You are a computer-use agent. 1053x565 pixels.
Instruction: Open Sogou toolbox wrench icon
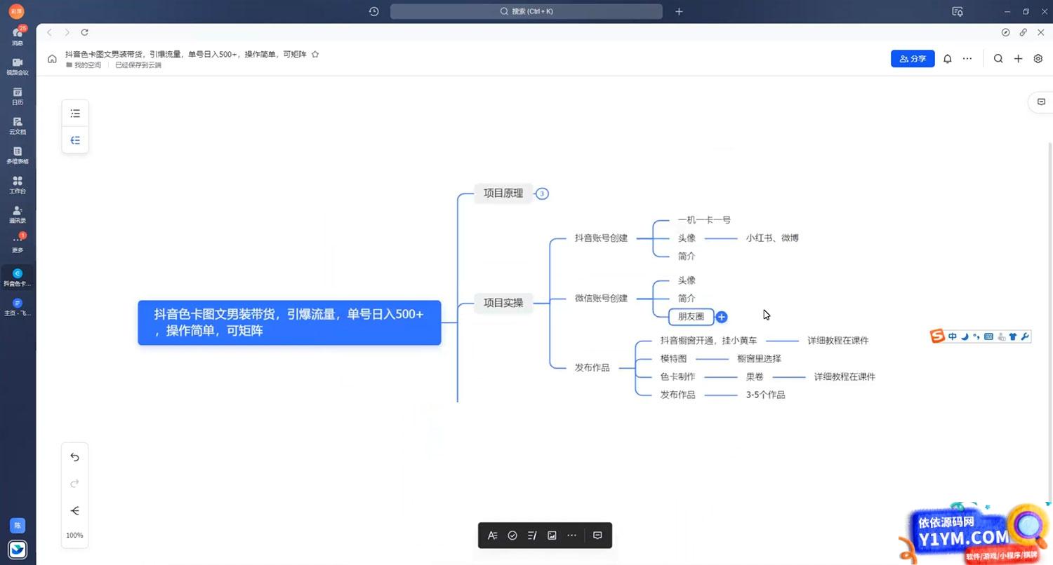1024,337
